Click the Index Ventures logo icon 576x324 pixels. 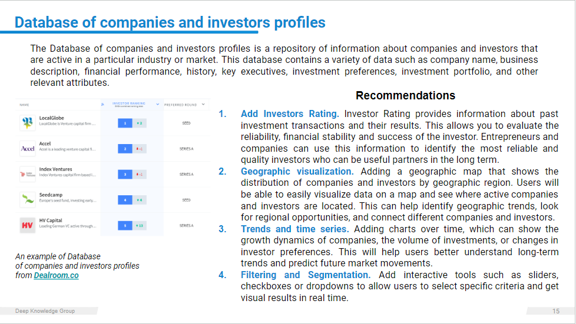pos(28,174)
